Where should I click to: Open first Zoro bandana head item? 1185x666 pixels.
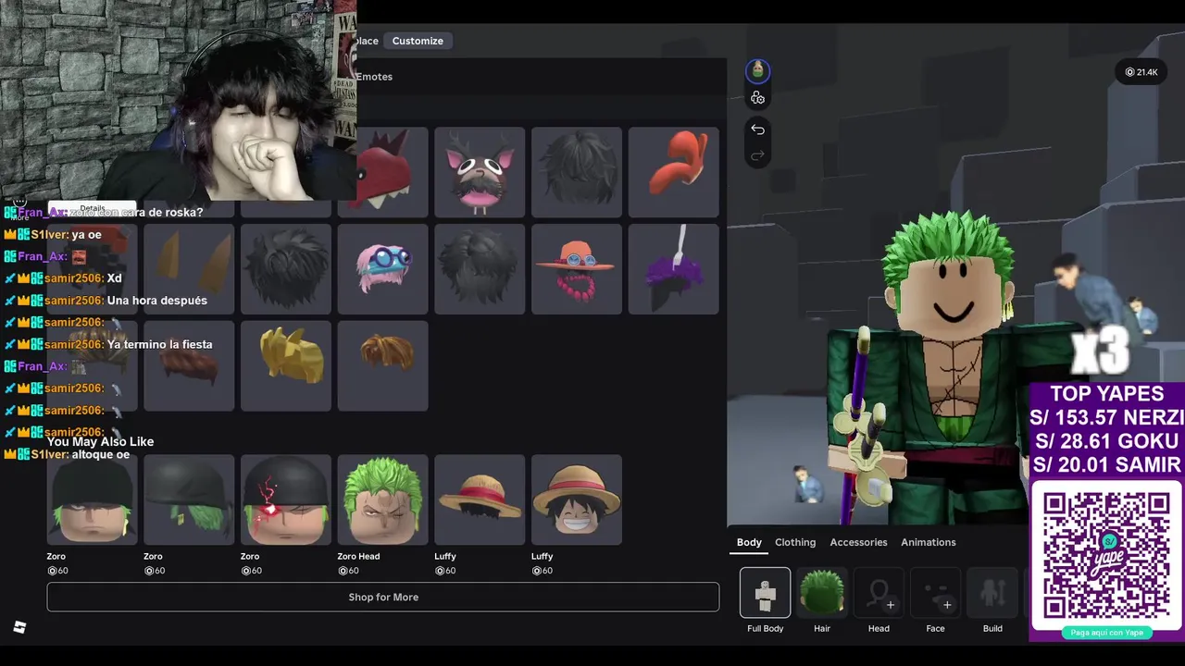pyautogui.click(x=93, y=499)
